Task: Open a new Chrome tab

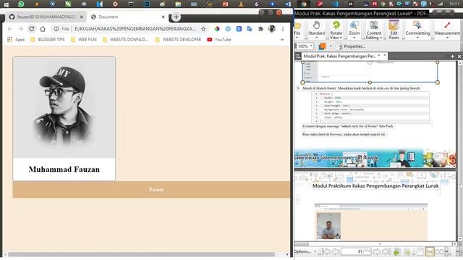Action: point(176,17)
